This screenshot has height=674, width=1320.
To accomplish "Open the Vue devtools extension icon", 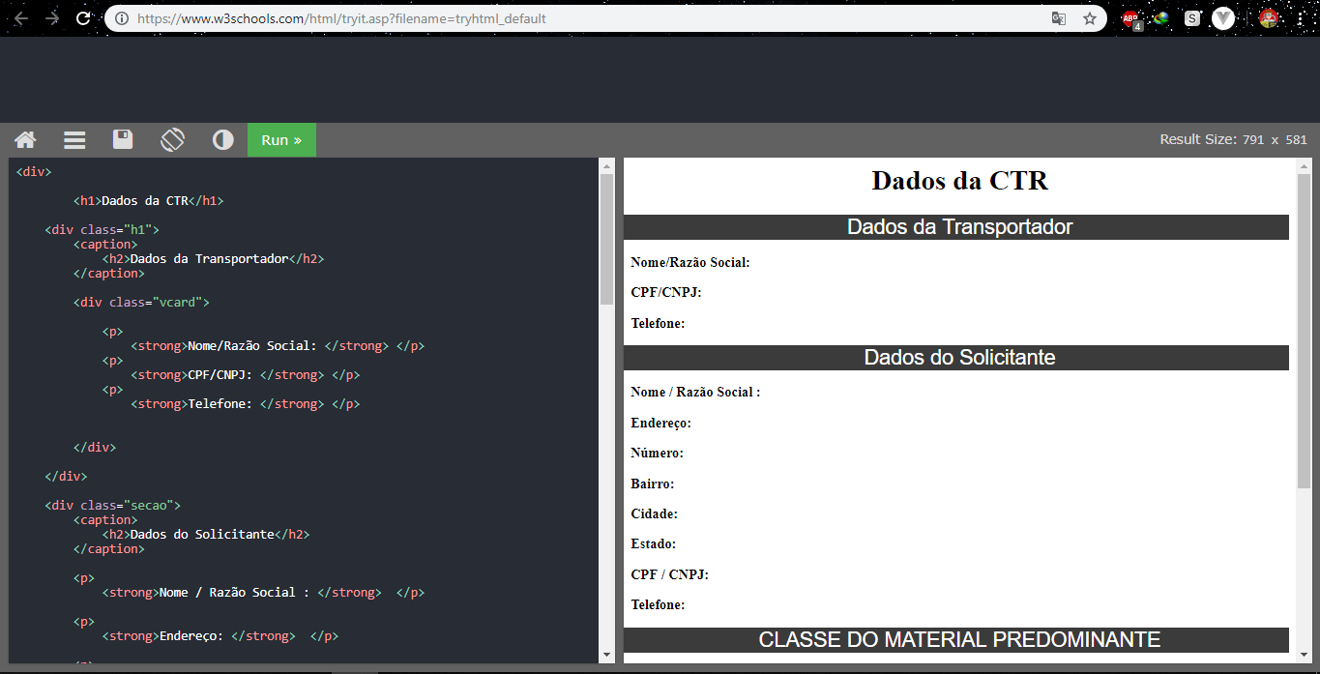I will pyautogui.click(x=1223, y=18).
